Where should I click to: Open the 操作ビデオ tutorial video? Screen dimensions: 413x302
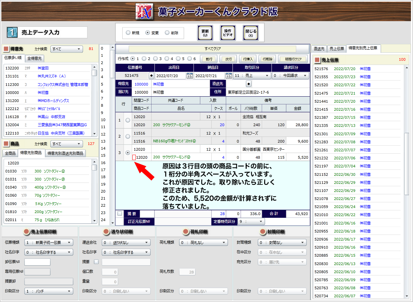228,33
